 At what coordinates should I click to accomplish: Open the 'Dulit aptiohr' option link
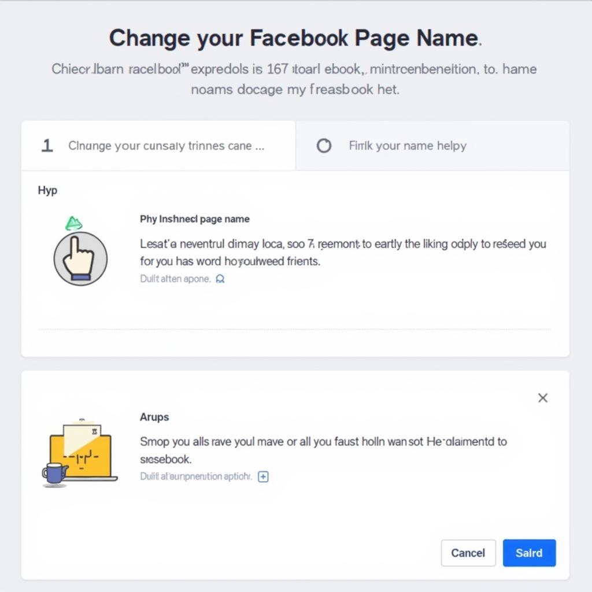coord(197,476)
